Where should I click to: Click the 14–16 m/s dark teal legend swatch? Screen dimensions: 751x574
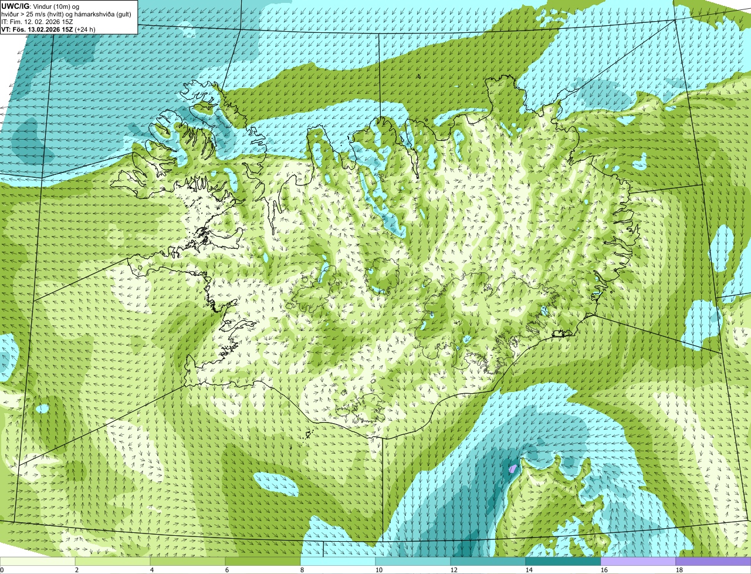(563, 561)
